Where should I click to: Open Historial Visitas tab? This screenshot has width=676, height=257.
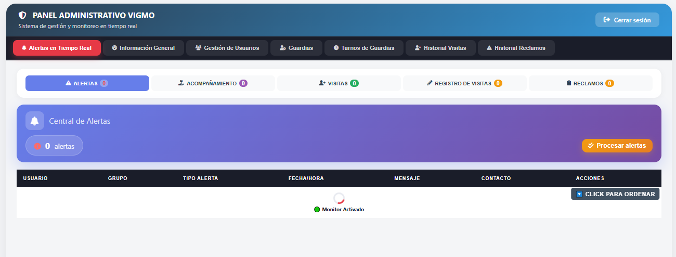[x=440, y=48]
